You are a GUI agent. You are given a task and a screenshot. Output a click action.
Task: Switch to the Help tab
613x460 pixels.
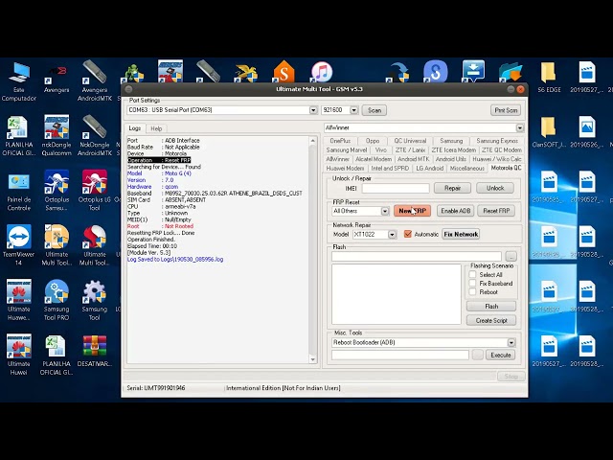coord(156,128)
